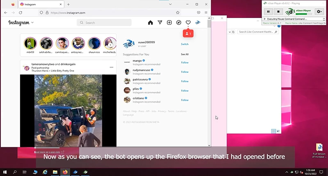
Task: Open Instagram direct messages paper-plane icon
Action: pos(160,23)
